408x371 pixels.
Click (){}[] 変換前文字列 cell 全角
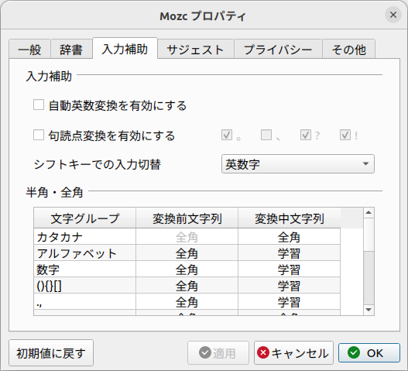click(x=187, y=285)
